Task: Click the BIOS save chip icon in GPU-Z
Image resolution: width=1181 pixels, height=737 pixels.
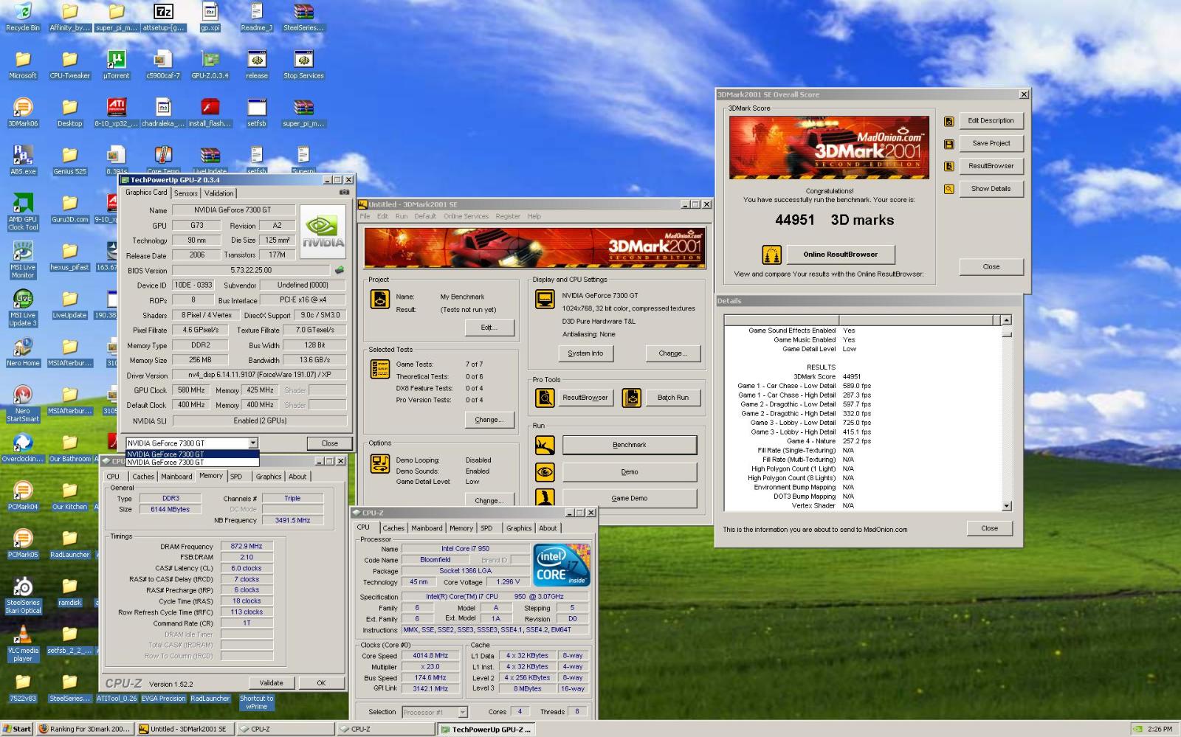Action: click(x=340, y=270)
